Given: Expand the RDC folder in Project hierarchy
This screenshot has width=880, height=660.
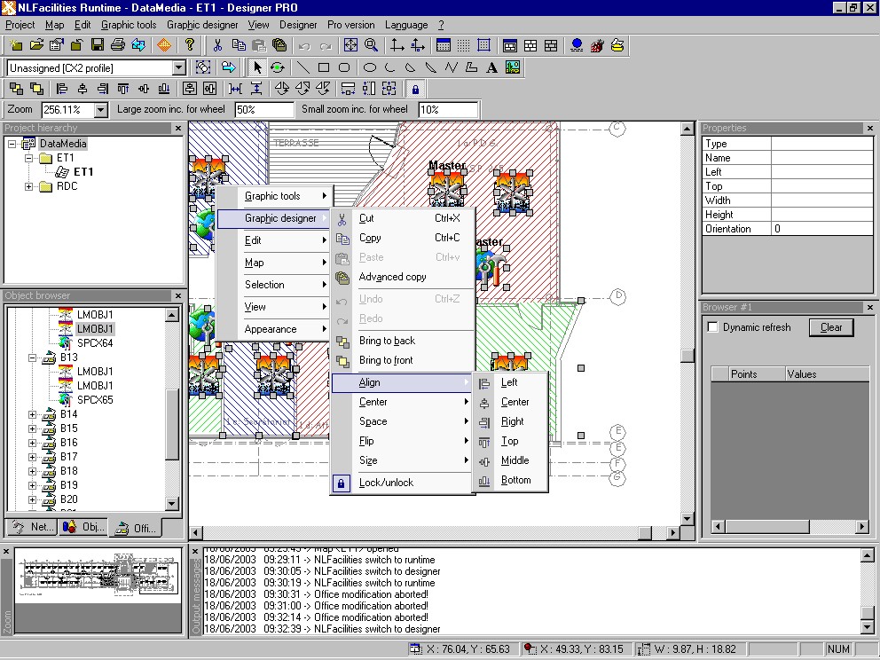Looking at the screenshot, I should click(29, 186).
